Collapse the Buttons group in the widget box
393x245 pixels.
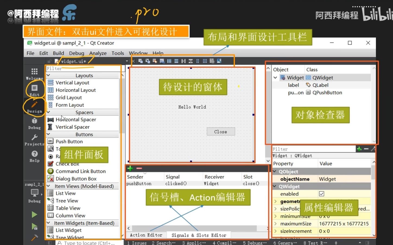pyautogui.click(x=48, y=134)
